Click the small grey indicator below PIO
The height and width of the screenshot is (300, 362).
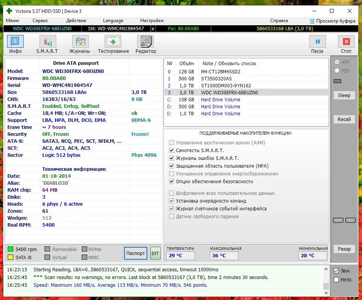pyautogui.click(x=337, y=81)
